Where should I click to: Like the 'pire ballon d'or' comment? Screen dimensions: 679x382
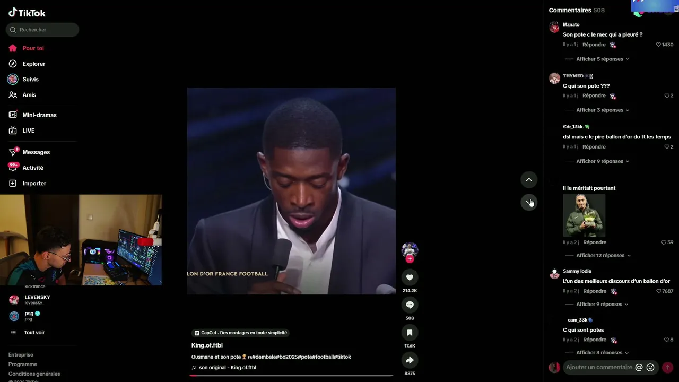click(x=667, y=147)
